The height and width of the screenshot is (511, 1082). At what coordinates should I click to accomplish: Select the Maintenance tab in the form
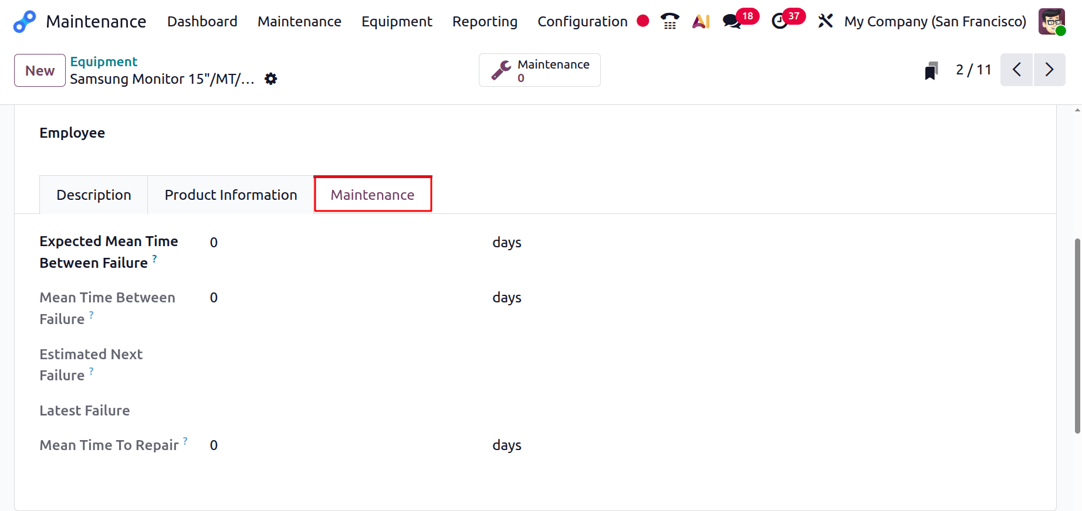click(373, 195)
